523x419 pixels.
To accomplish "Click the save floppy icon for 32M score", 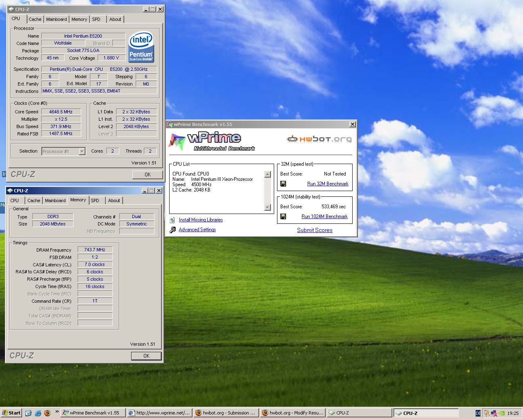I will pos(283,184).
